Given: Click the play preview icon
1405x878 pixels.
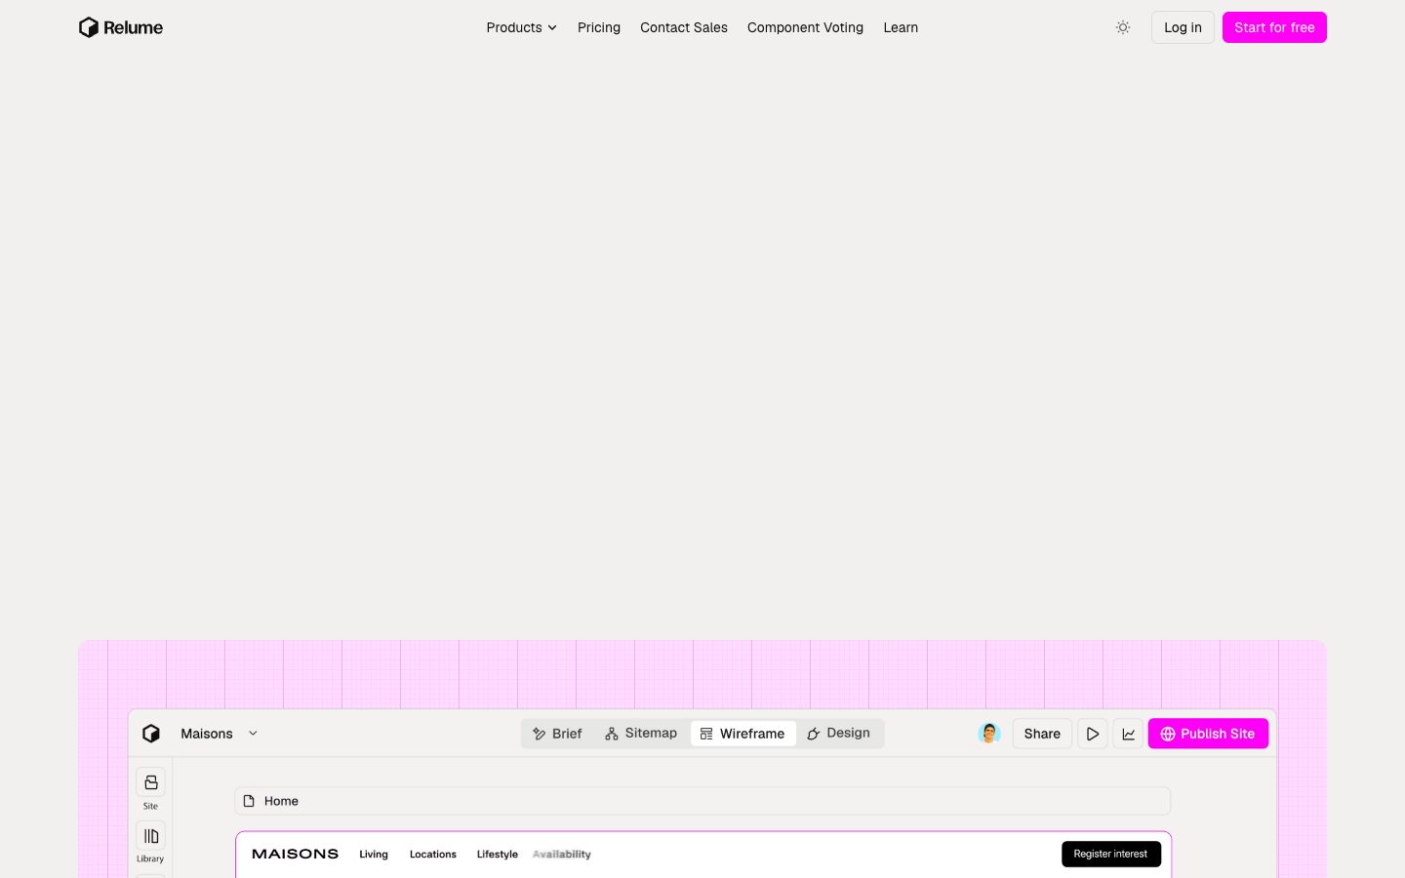Looking at the screenshot, I should tap(1093, 734).
